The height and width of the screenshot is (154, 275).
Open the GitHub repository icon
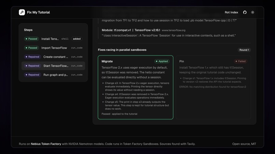[x=245, y=12]
